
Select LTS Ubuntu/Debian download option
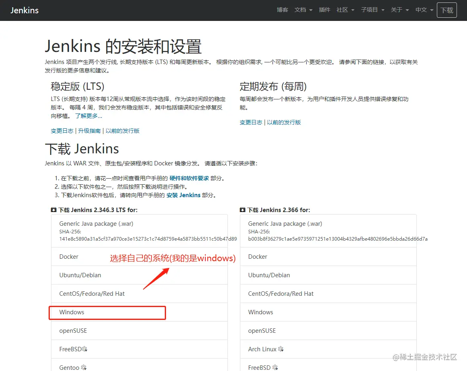coord(139,275)
